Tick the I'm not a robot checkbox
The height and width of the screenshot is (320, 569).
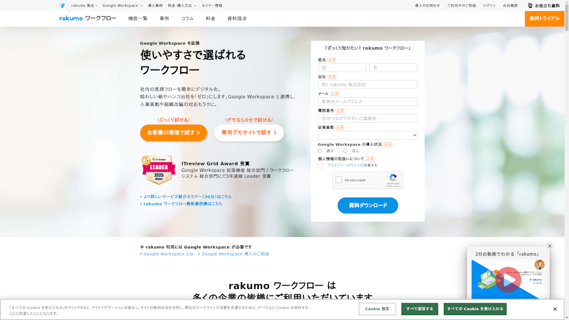coord(339,180)
